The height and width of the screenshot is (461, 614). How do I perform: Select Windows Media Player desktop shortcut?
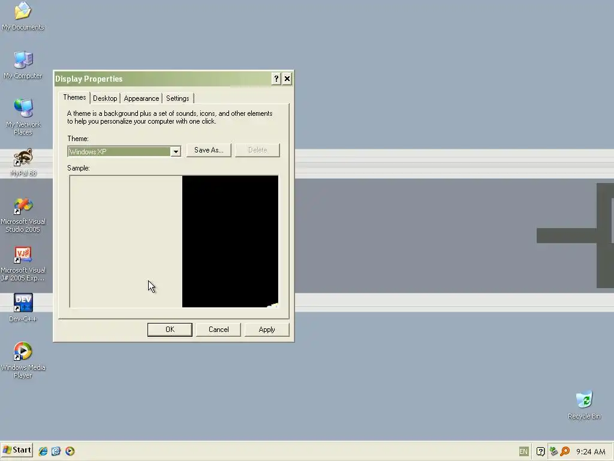[x=23, y=360]
